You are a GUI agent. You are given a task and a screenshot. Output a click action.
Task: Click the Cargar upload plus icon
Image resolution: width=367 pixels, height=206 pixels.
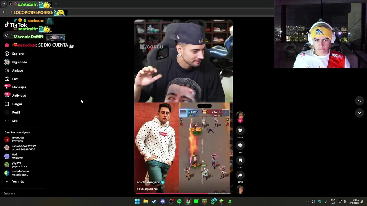tap(7, 104)
